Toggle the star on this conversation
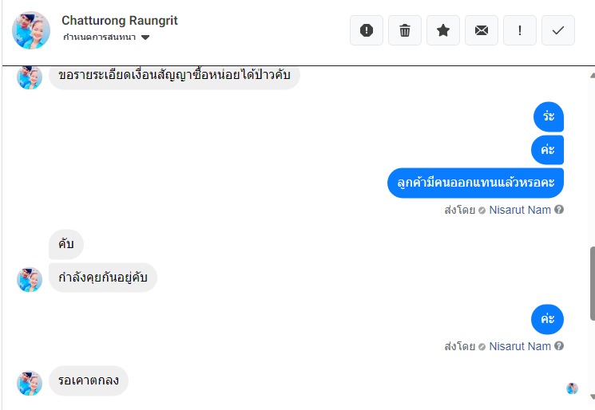 [x=443, y=30]
